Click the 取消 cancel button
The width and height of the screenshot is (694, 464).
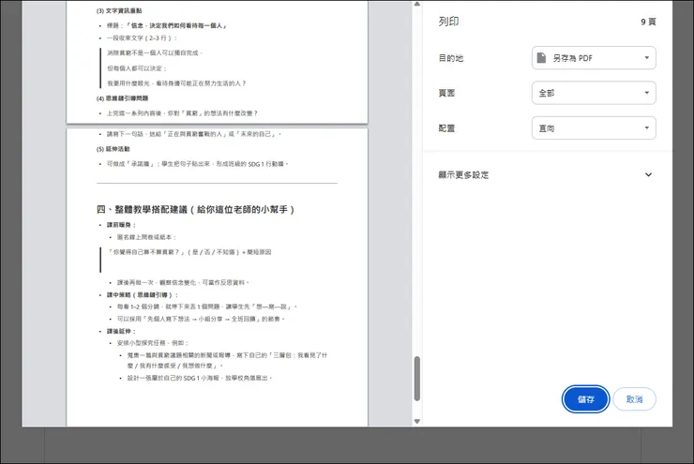coord(634,399)
